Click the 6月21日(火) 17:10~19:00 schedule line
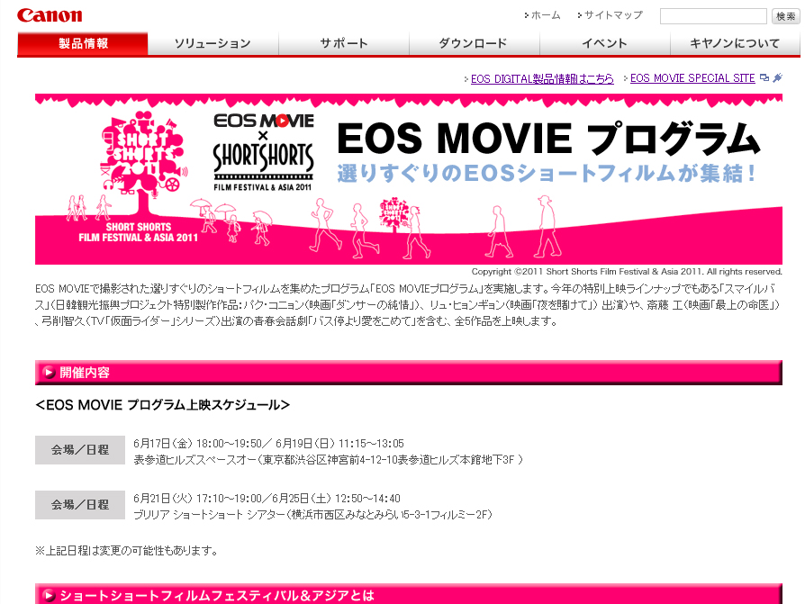 267,499
